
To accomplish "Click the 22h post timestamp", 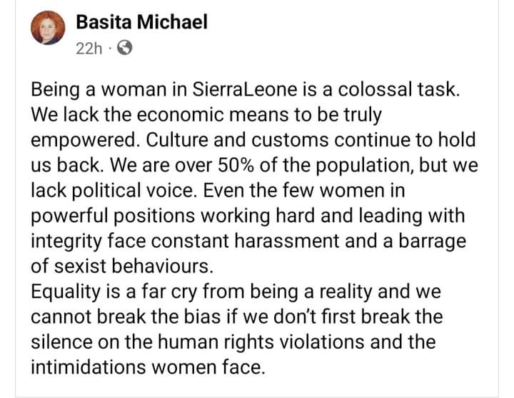I will pos(90,49).
